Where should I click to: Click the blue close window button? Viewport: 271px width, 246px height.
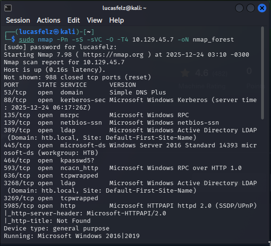point(262,8)
